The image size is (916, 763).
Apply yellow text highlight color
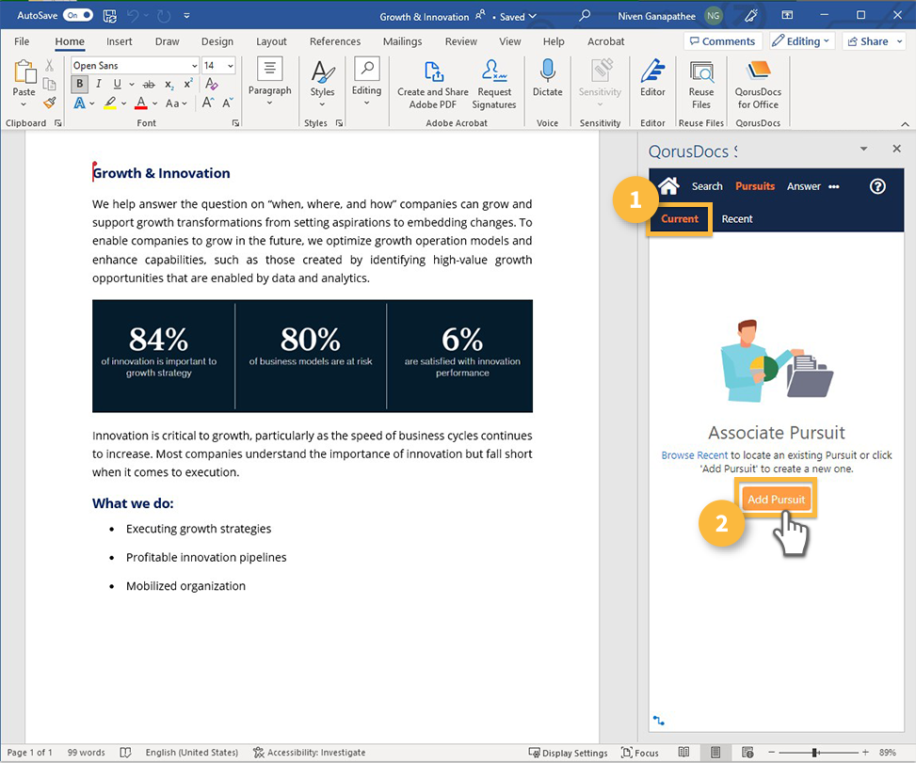(109, 103)
